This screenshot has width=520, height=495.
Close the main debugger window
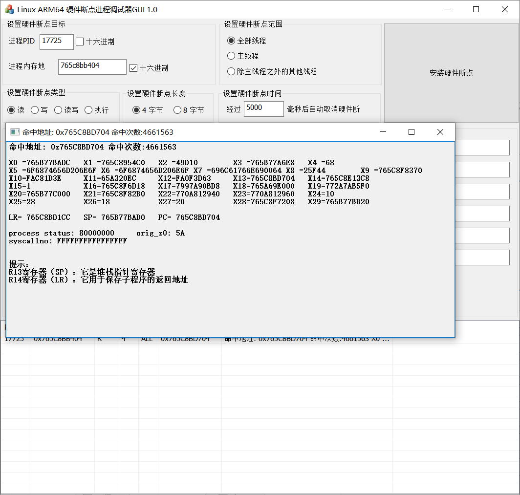click(x=505, y=9)
